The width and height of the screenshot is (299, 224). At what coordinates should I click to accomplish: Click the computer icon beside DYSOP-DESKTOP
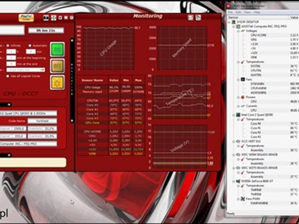click(x=234, y=22)
